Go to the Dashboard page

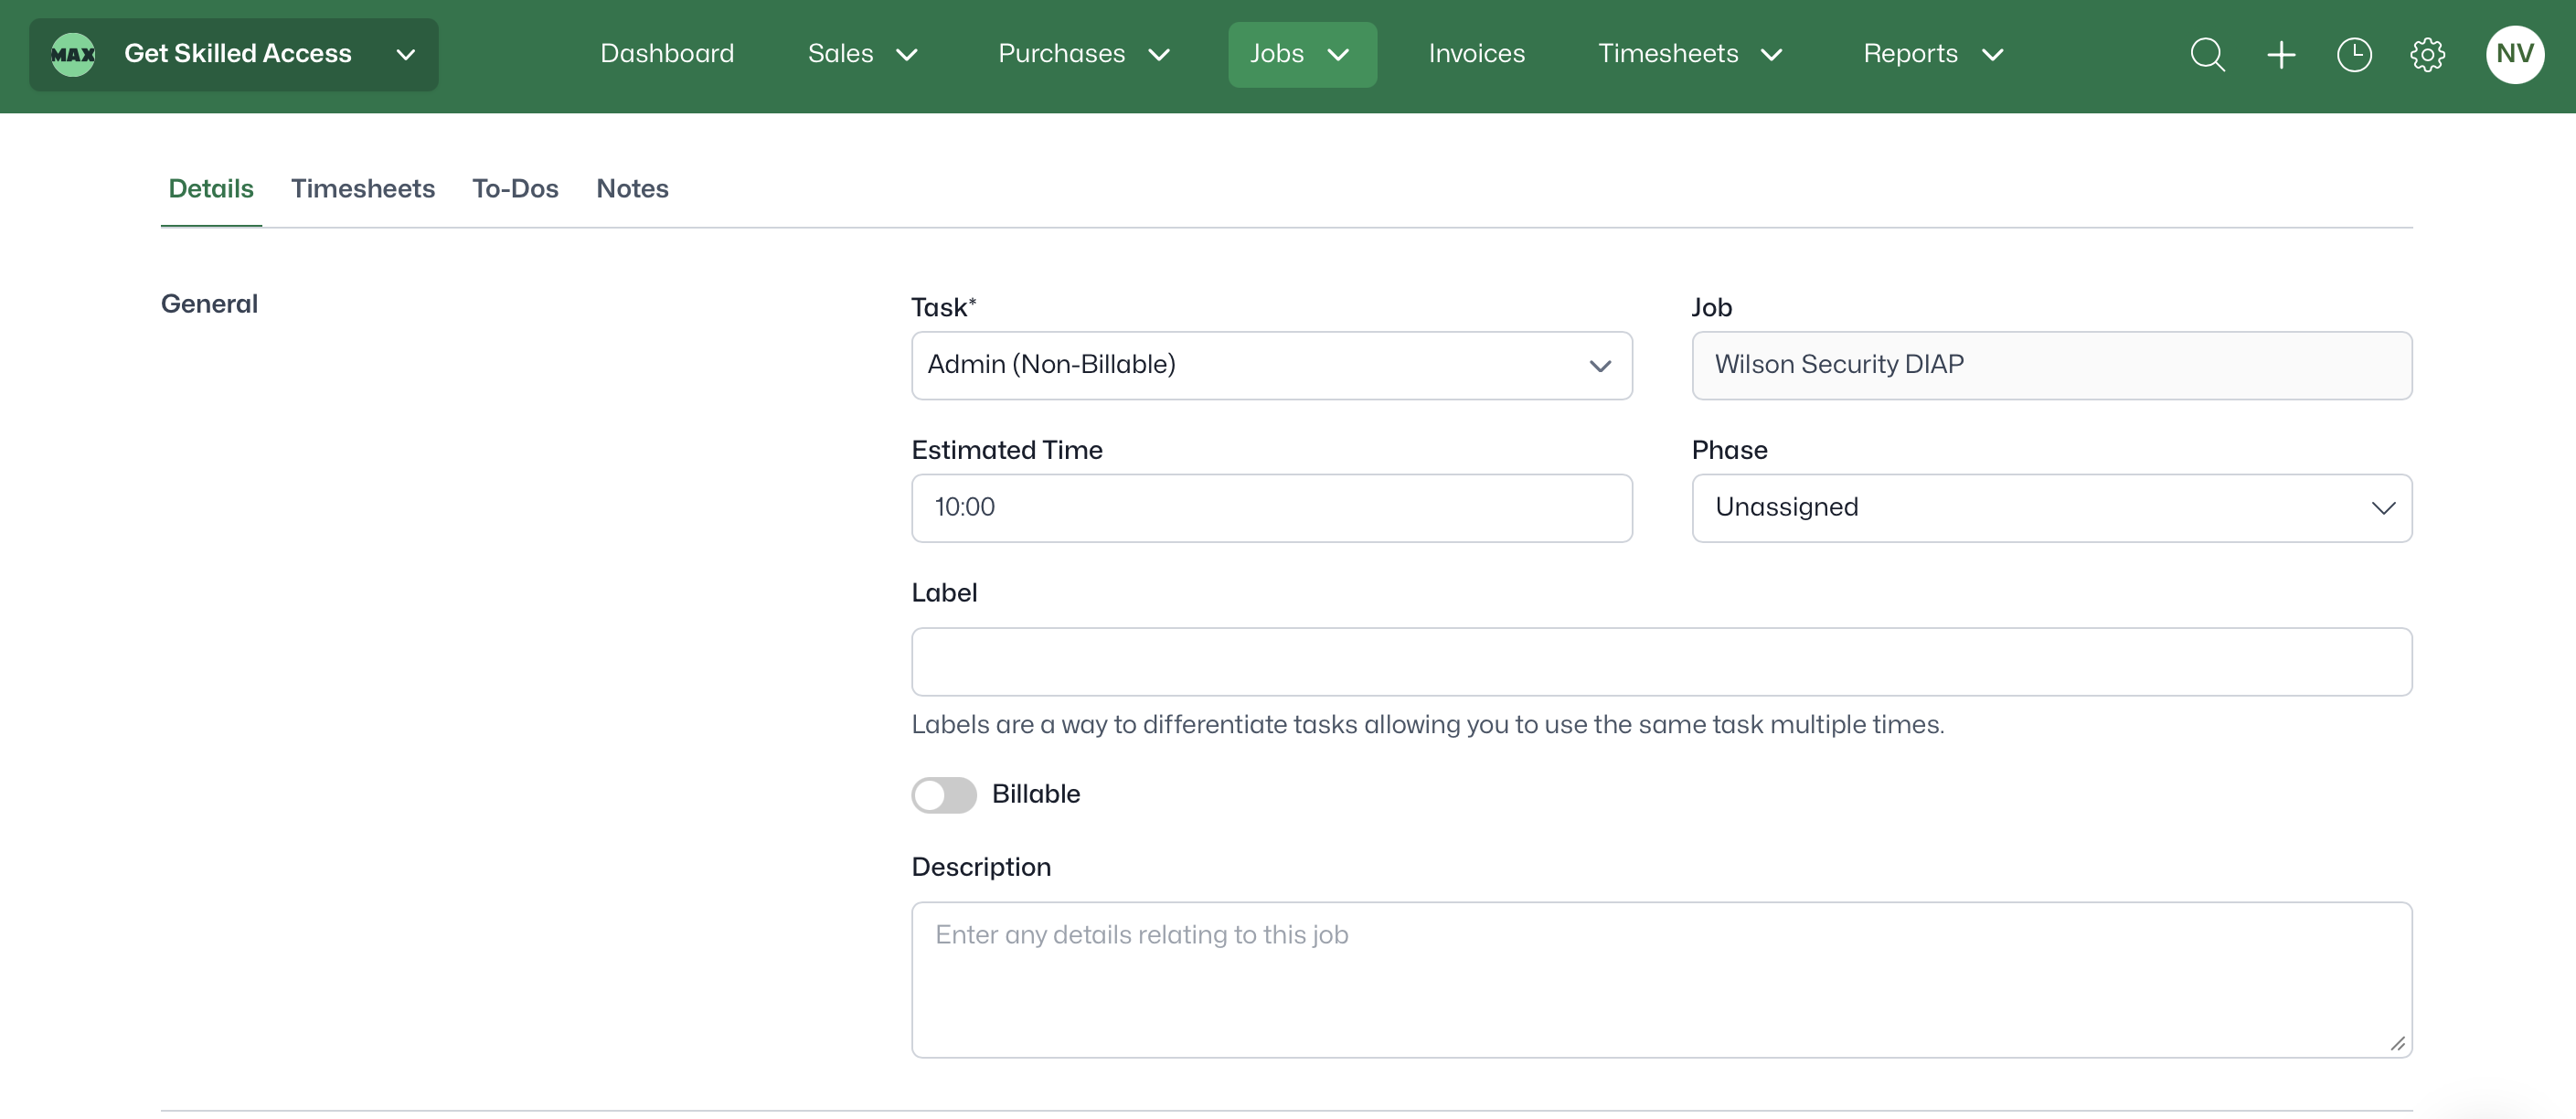[667, 54]
